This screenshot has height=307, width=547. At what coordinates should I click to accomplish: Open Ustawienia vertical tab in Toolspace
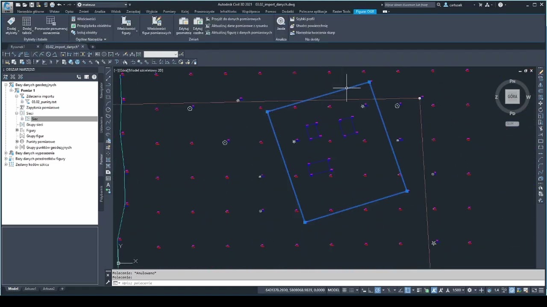[101, 124]
